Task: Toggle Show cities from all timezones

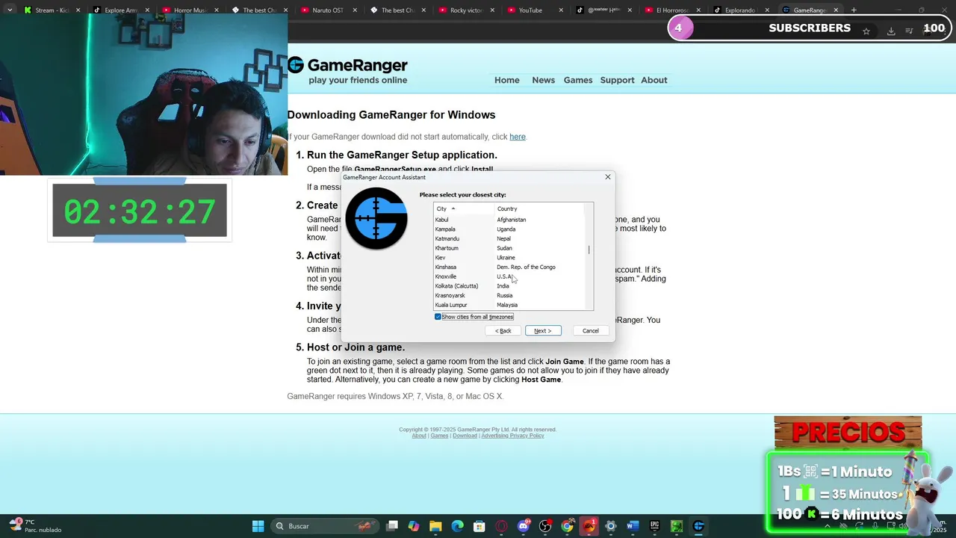Action: (x=474, y=317)
